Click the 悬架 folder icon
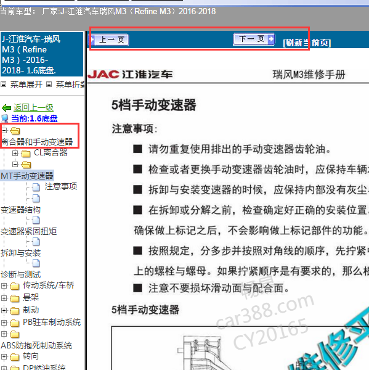Screen dimensions: 369x370 point(15,298)
